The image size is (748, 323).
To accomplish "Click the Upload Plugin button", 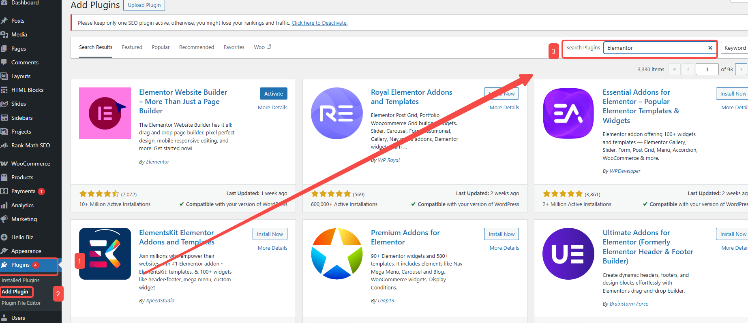I will 144,5.
